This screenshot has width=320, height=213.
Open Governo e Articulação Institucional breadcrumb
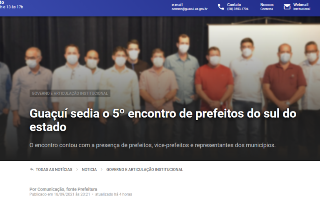click(145, 170)
